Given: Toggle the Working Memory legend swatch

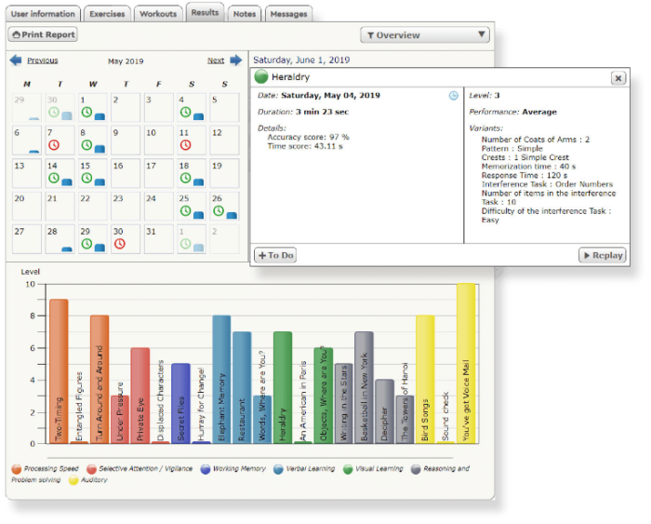Looking at the screenshot, I should pos(206,469).
